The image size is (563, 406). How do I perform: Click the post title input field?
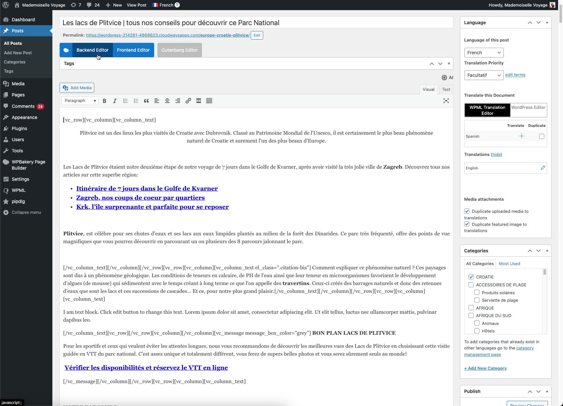pos(256,23)
